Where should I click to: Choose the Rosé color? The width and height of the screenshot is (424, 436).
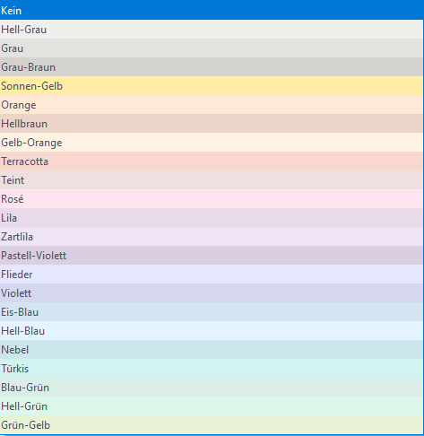(212, 199)
